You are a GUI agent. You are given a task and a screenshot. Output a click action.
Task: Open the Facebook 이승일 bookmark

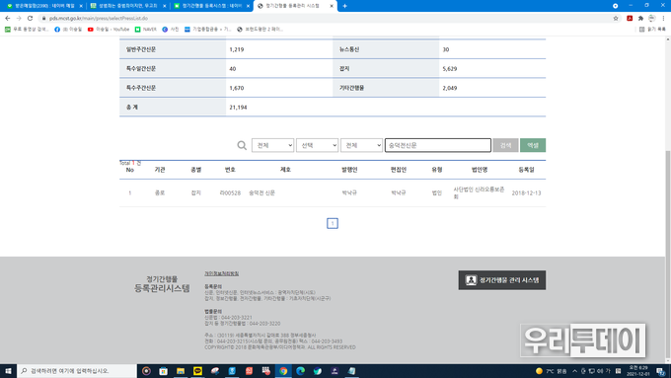tap(68, 29)
